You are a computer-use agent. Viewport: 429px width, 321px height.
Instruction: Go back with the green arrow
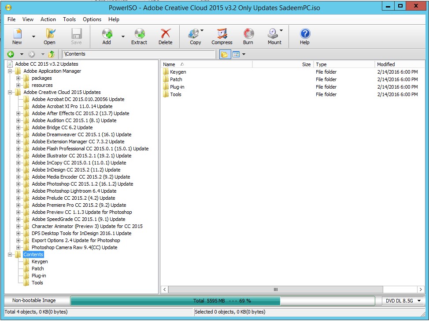11,54
